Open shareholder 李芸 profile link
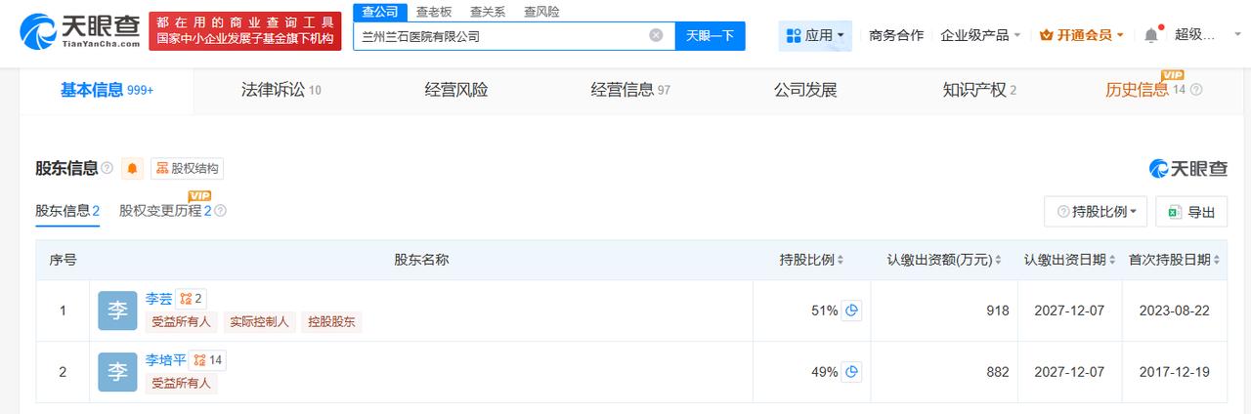Screen dimensions: 1251x414 (158, 299)
